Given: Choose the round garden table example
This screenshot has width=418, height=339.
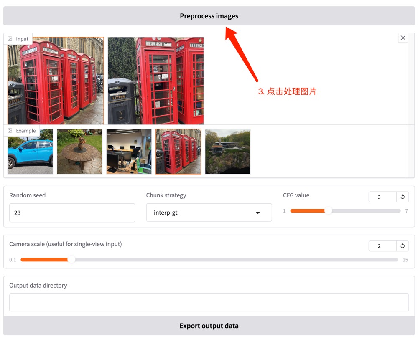Looking at the screenshot, I should click(x=79, y=151).
